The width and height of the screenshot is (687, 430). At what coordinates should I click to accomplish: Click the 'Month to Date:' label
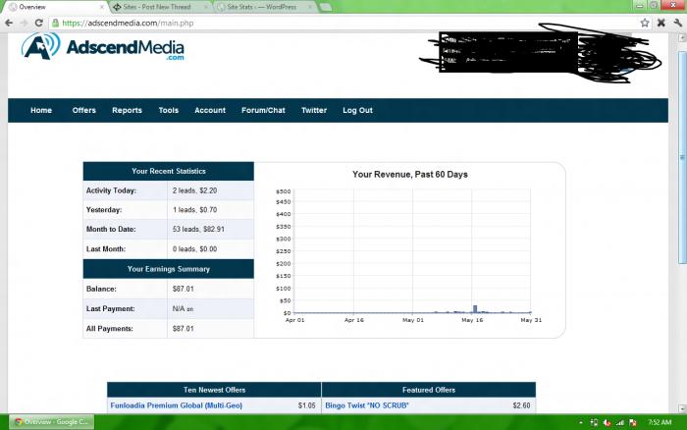click(111, 229)
